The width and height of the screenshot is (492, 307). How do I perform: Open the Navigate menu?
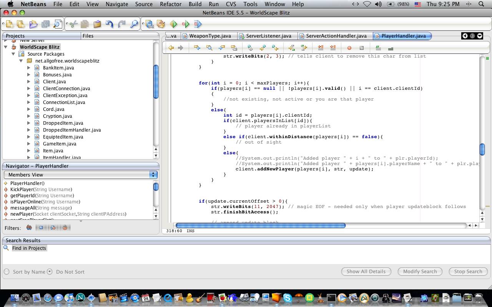pyautogui.click(x=117, y=4)
